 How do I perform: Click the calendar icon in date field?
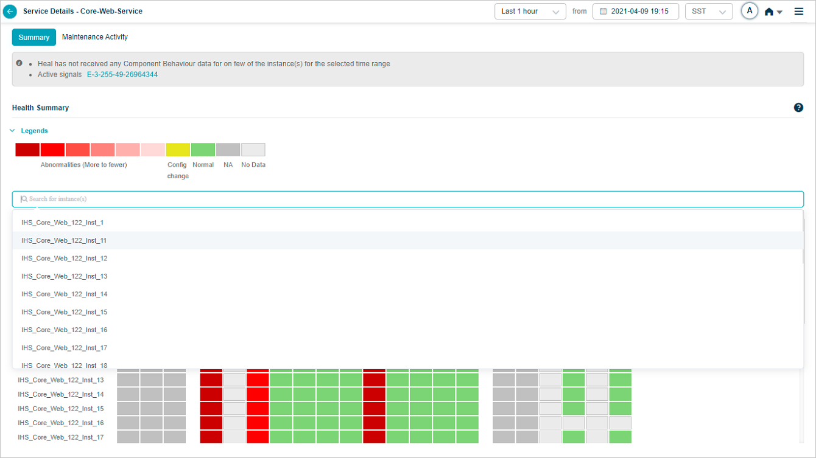(603, 12)
